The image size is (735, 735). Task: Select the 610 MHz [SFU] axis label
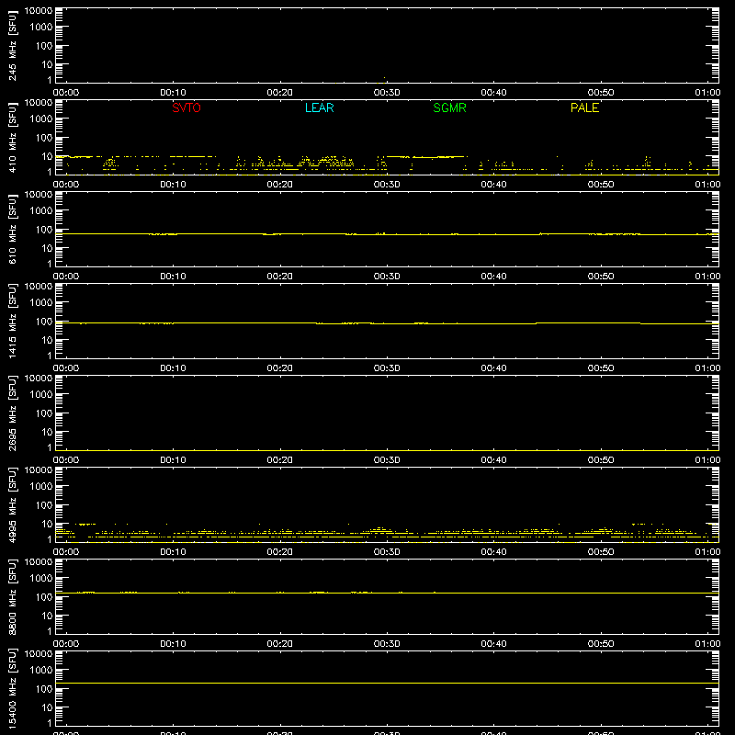(12, 230)
